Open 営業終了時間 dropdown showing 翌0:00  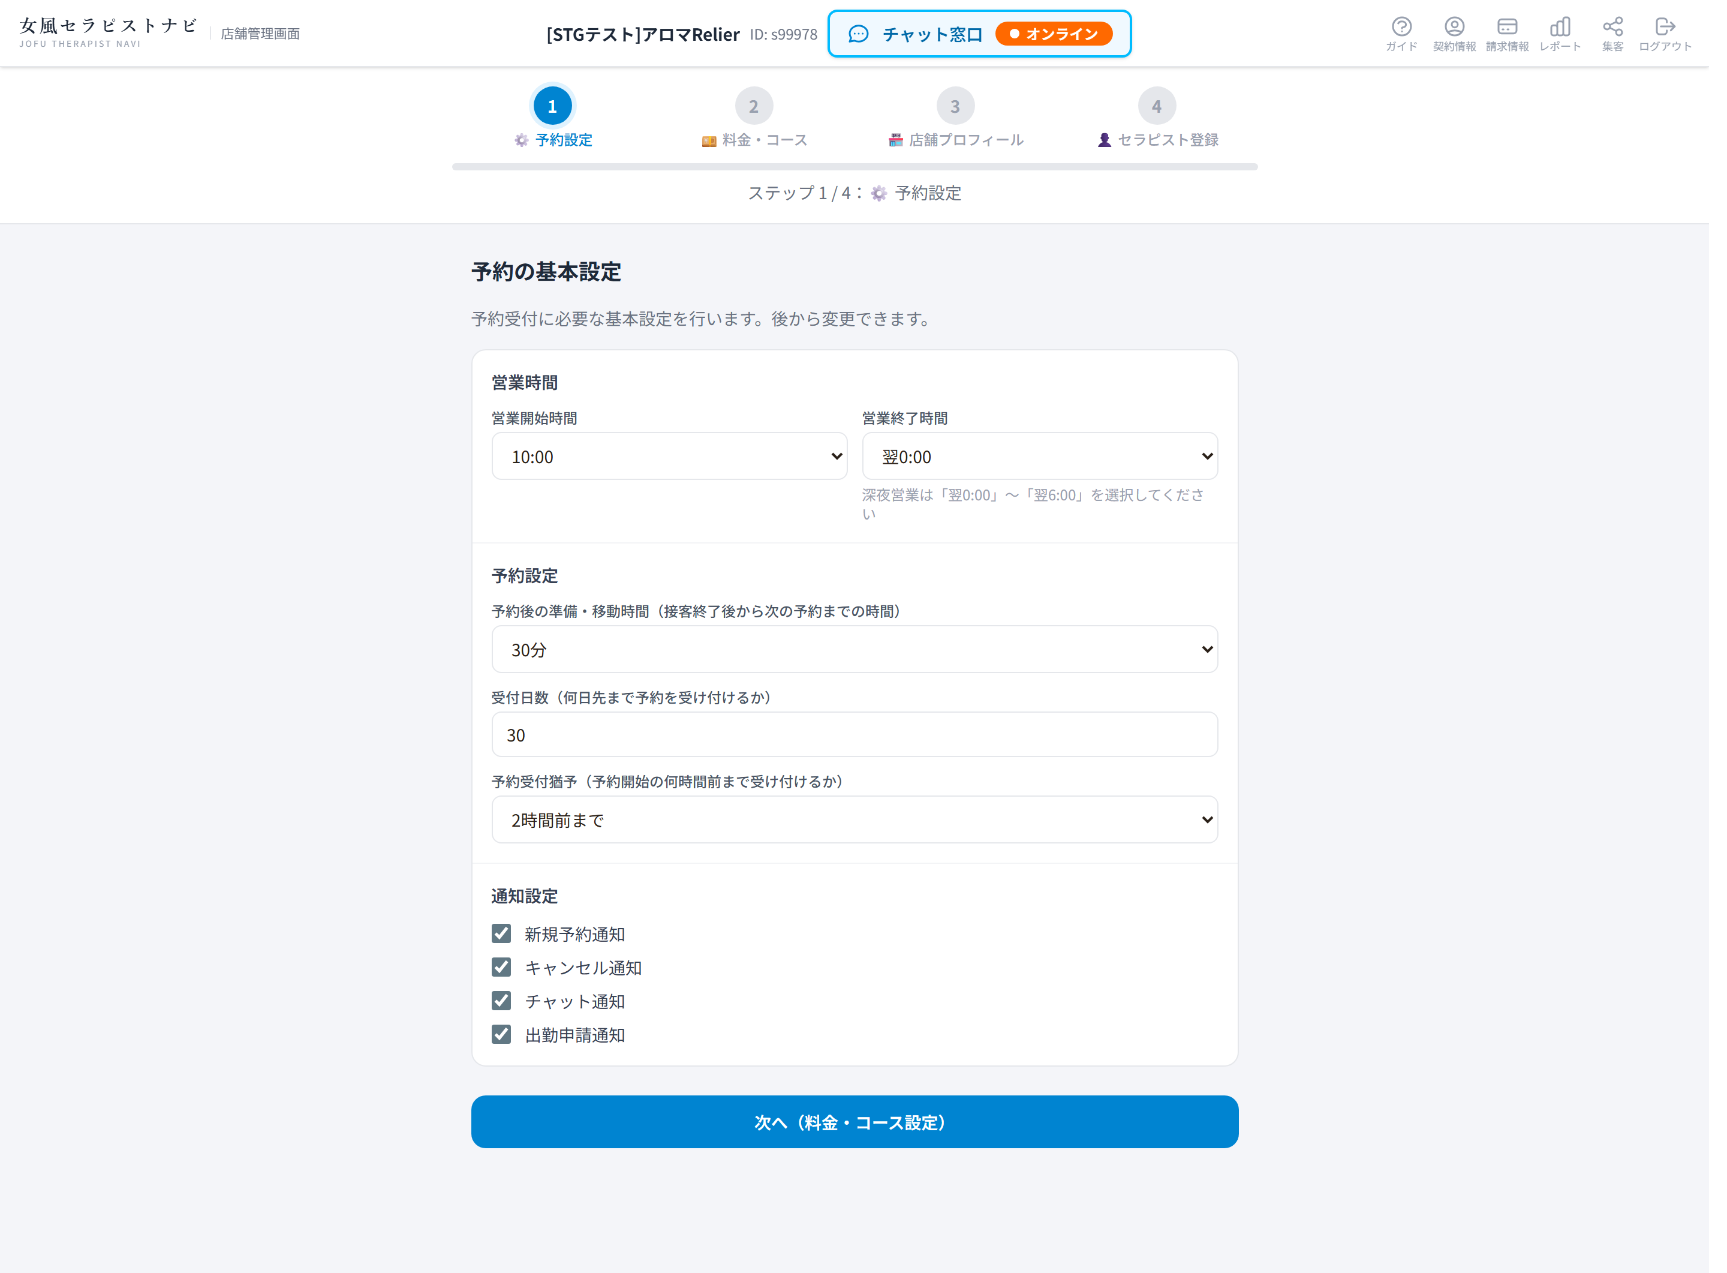coord(1040,456)
